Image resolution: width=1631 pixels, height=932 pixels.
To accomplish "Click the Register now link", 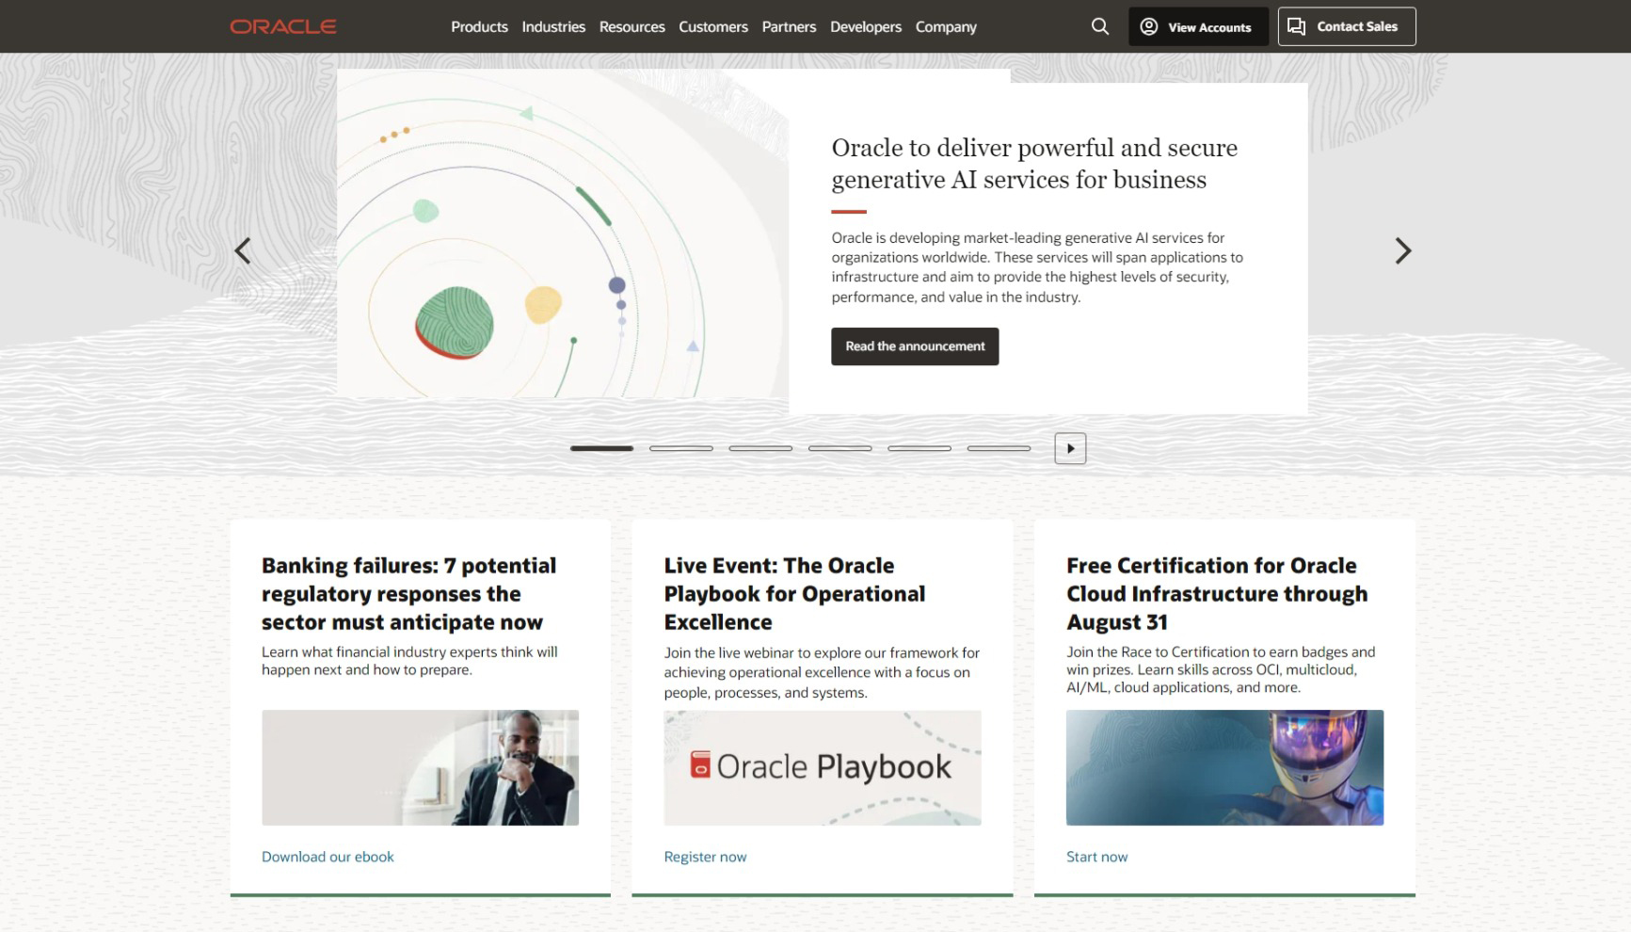I will click(705, 857).
